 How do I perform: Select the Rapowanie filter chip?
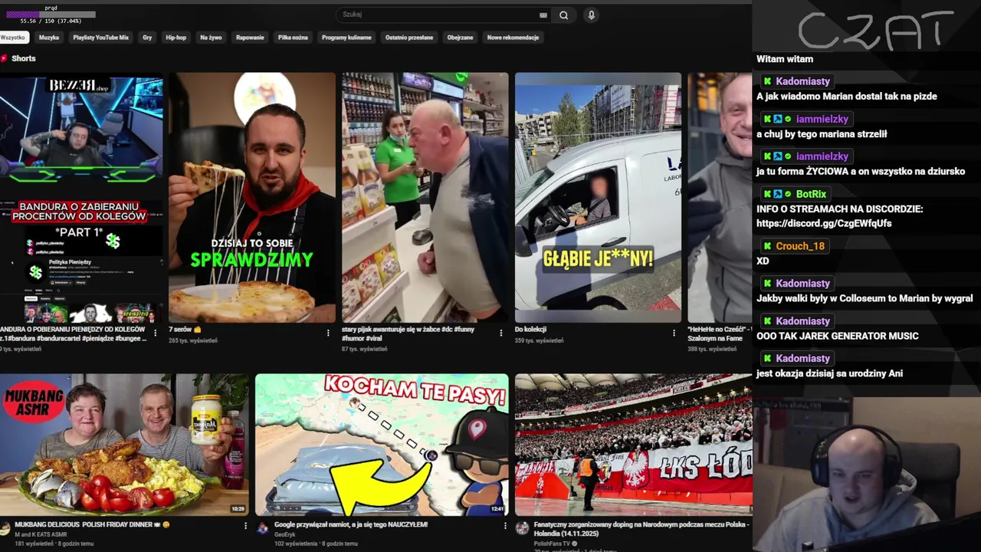point(250,37)
